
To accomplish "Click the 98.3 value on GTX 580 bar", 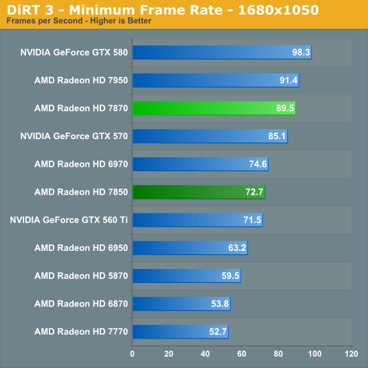I will tap(301, 52).
